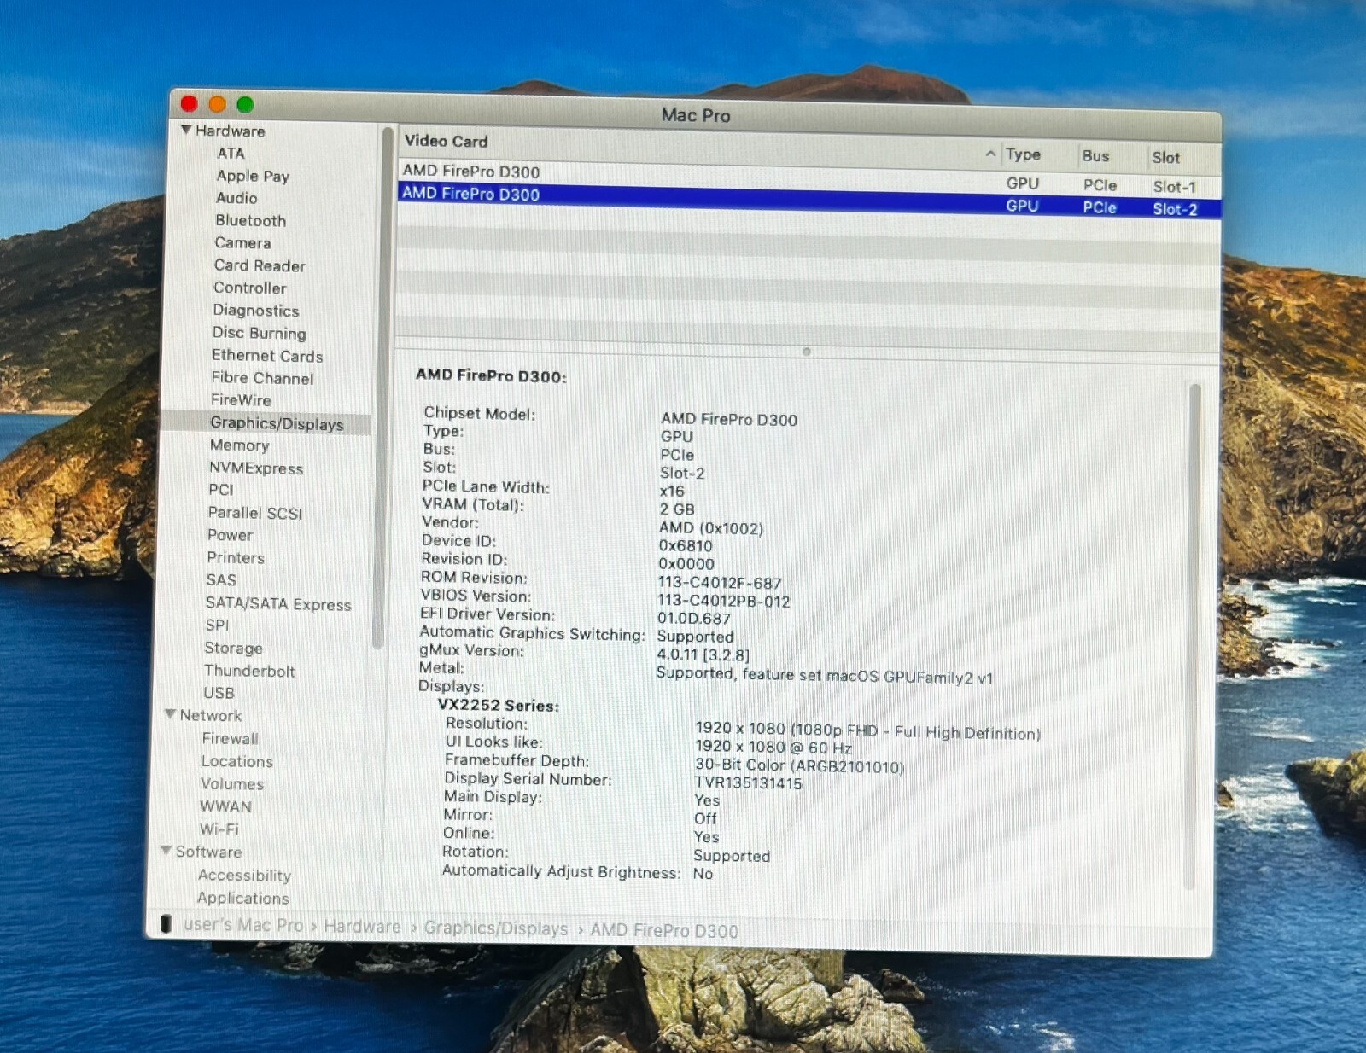Choose Volumes under Network
Image resolution: width=1366 pixels, height=1053 pixels.
coord(232,783)
